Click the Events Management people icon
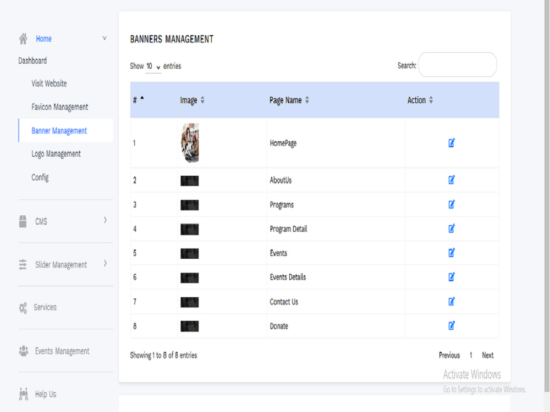This screenshot has width=550, height=412. (24, 351)
